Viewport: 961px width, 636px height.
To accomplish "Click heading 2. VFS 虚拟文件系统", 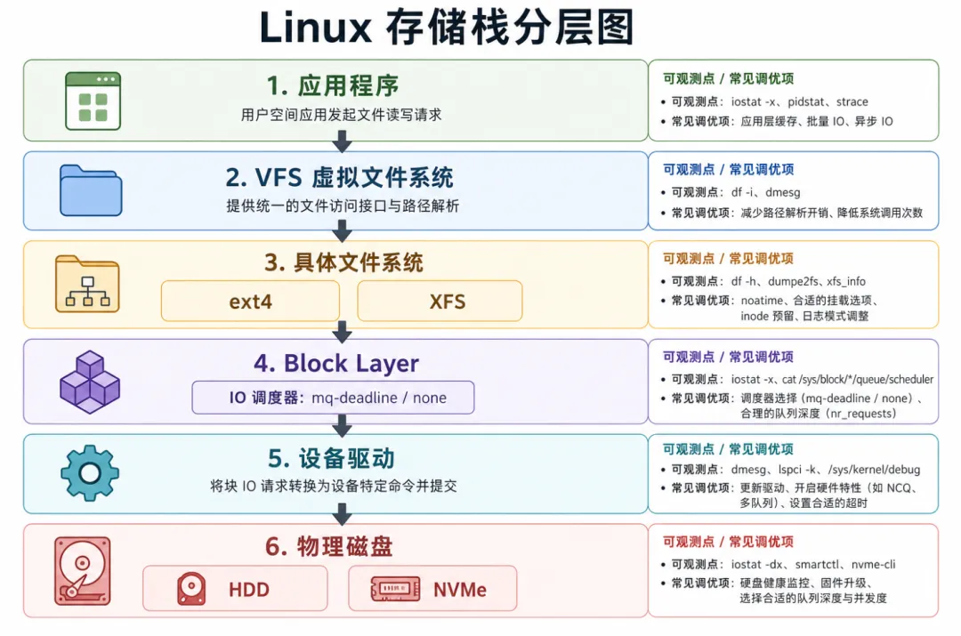I will [339, 177].
